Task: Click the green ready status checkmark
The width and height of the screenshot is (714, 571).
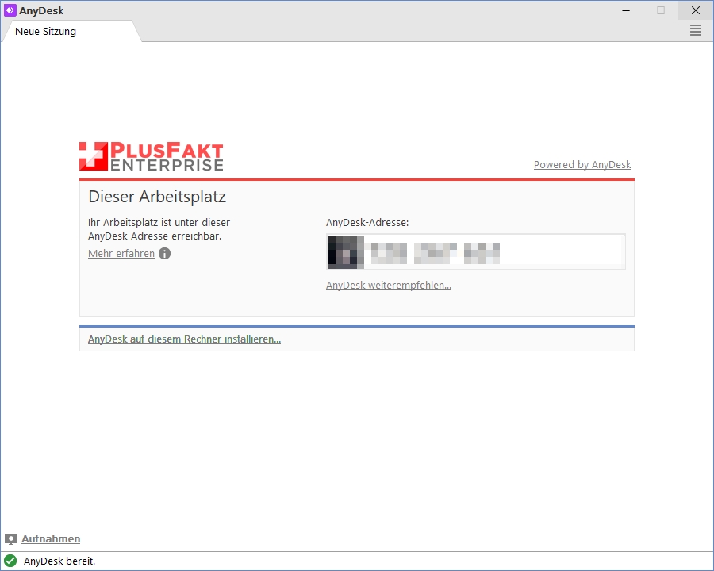Action: click(x=10, y=561)
